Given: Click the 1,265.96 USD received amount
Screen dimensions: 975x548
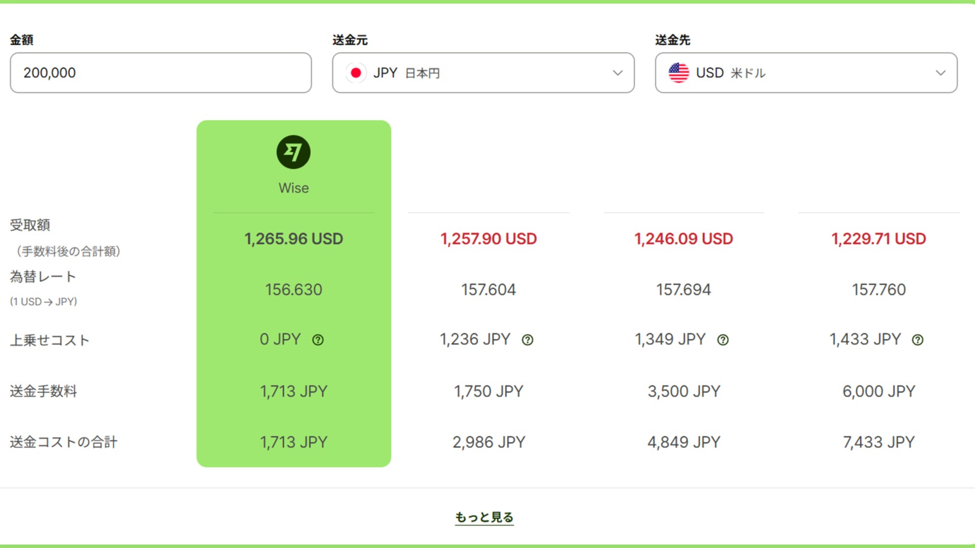Looking at the screenshot, I should (x=294, y=239).
